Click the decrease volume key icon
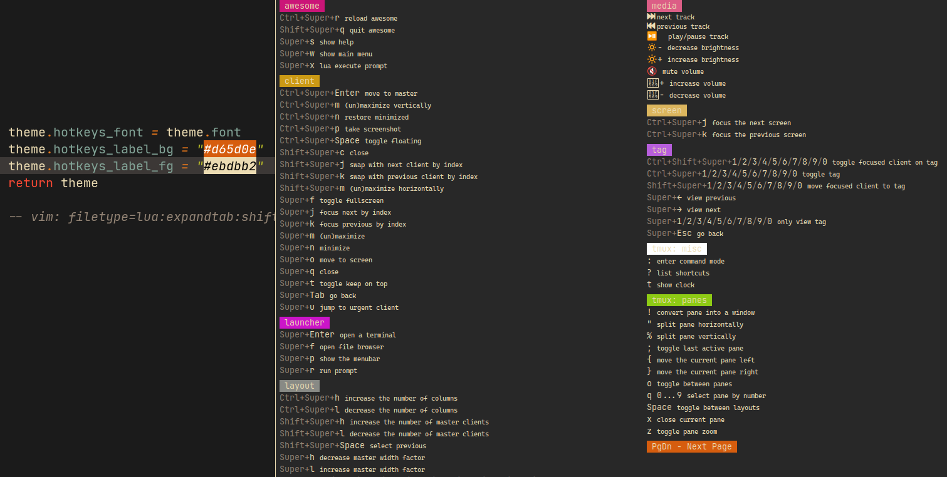This screenshot has width=947, height=477. (x=652, y=95)
